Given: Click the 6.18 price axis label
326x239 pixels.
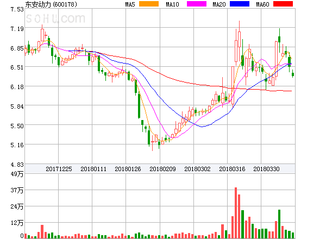Looking at the screenshot, I should point(17,87).
